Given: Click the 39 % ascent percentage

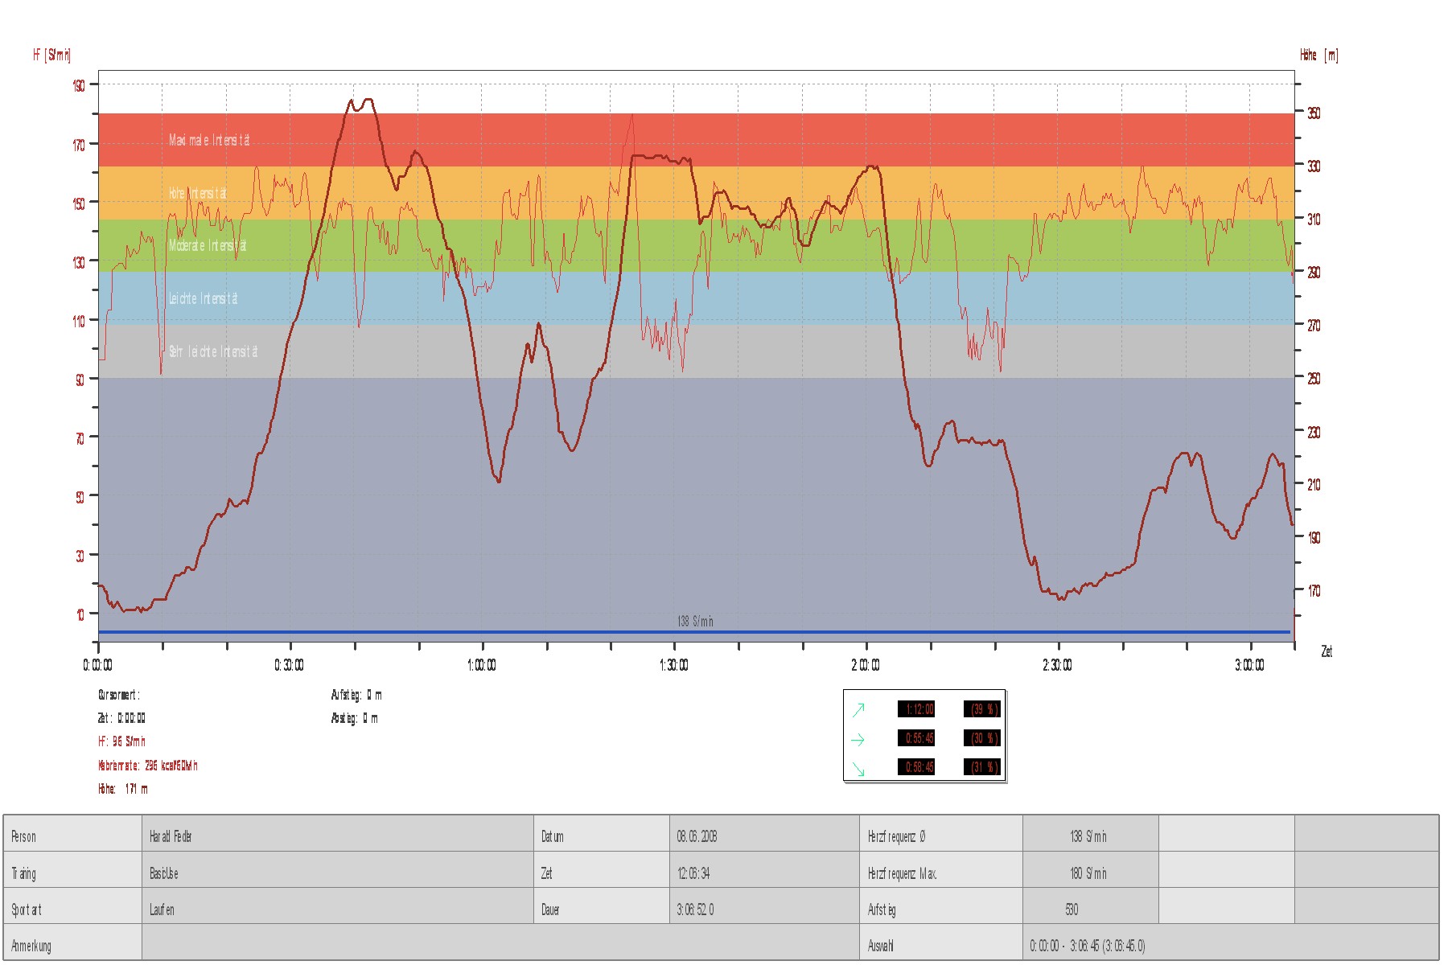Looking at the screenshot, I should (982, 709).
